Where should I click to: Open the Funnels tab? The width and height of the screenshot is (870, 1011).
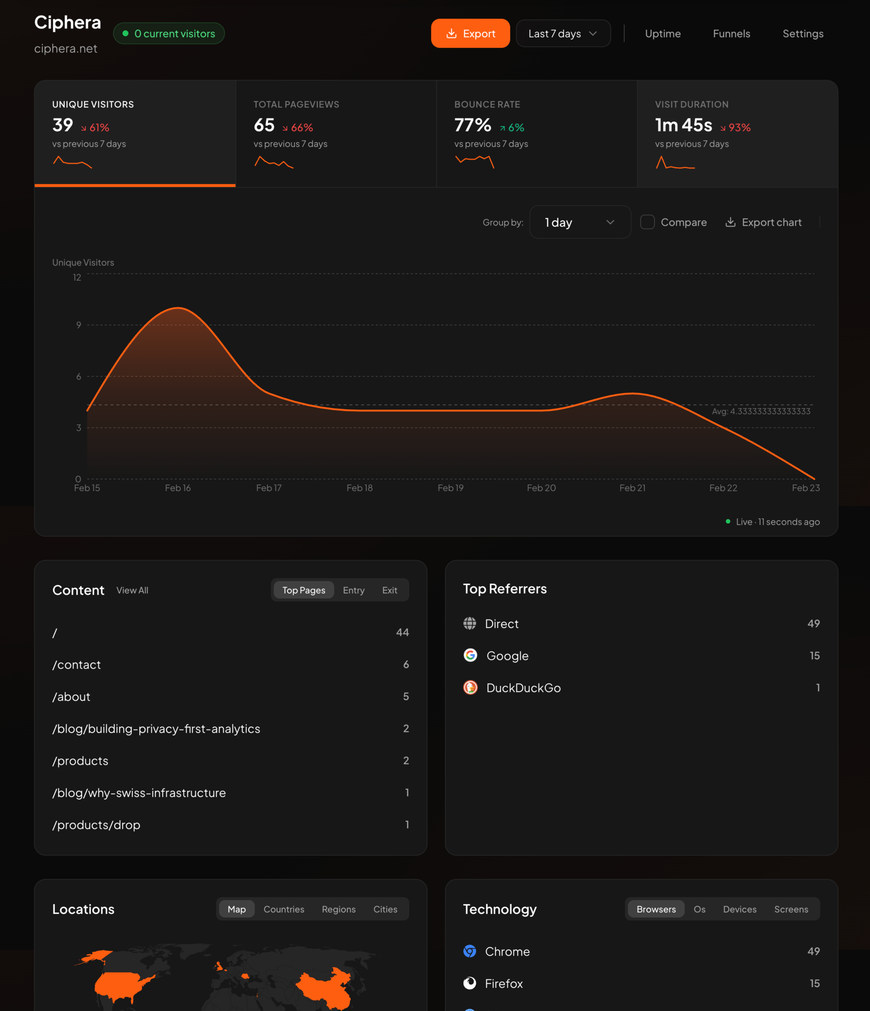[731, 33]
